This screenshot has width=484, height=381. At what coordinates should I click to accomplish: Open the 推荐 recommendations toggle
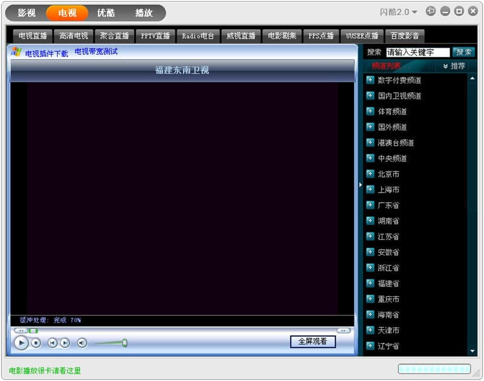tap(454, 66)
